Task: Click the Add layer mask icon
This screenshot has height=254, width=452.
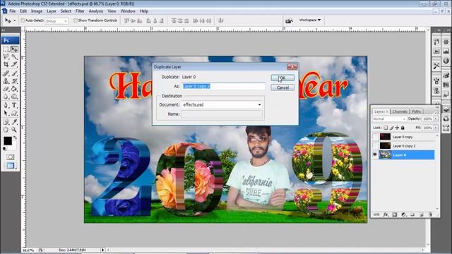Action: (x=395, y=214)
